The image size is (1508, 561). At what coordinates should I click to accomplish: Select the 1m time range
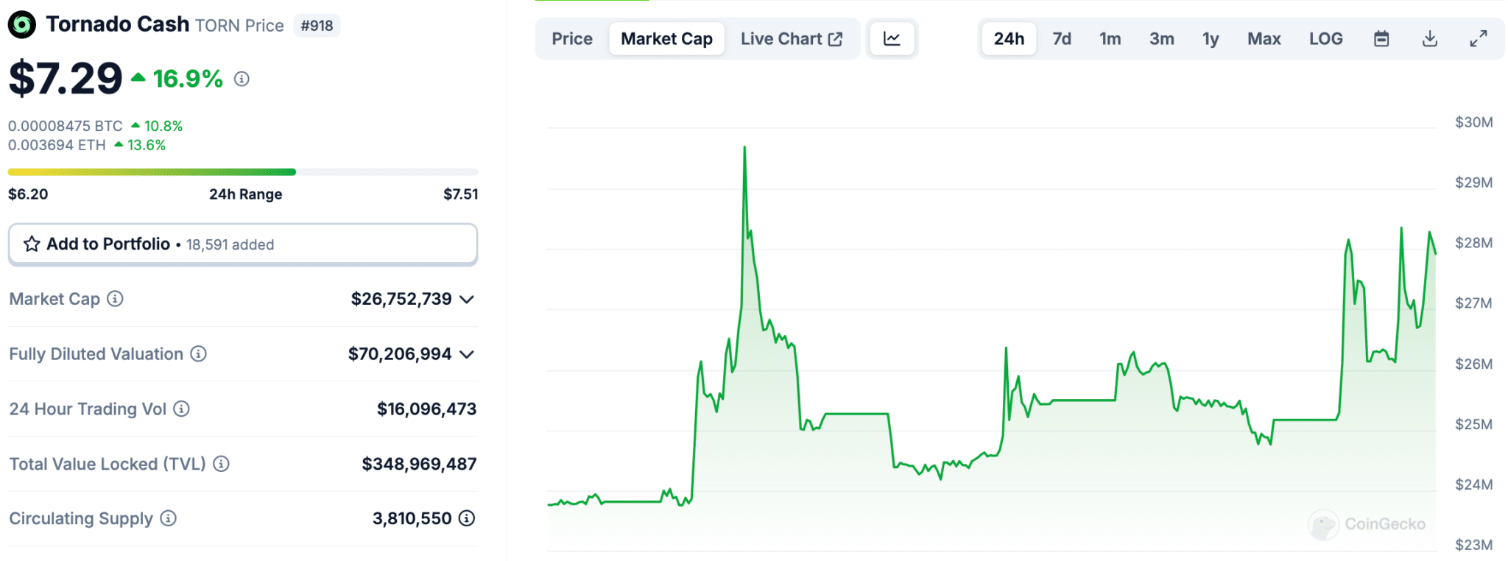[1110, 39]
